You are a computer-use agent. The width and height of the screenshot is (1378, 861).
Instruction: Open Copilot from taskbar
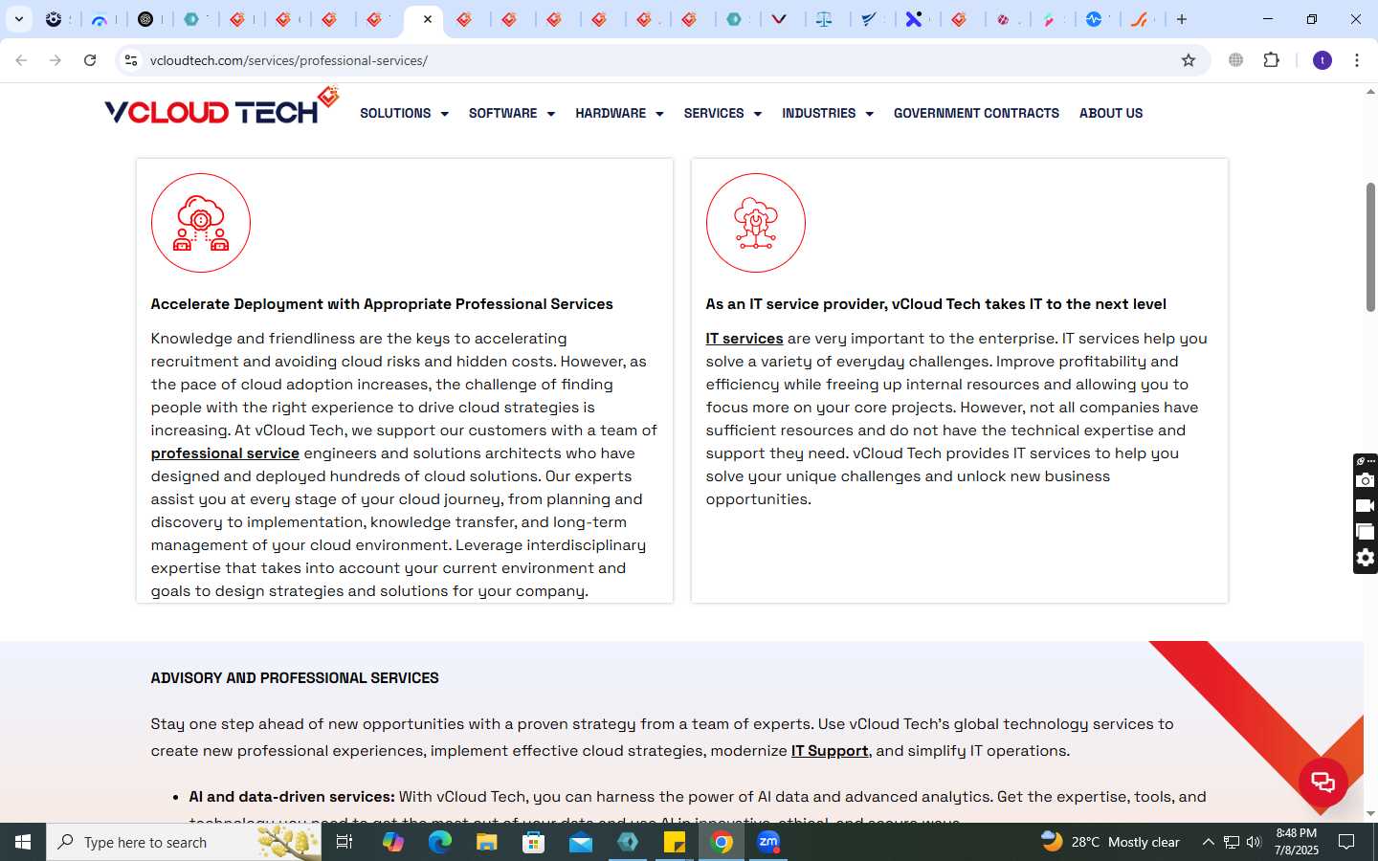tap(392, 842)
